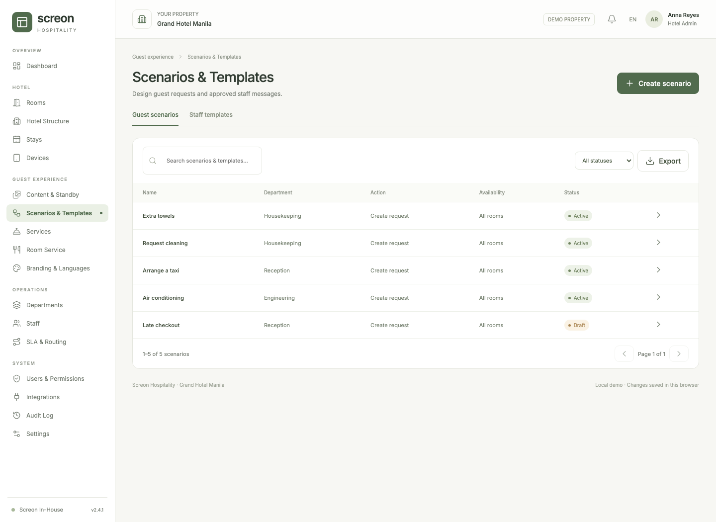Image resolution: width=716 pixels, height=522 pixels.
Task: Click the Screon Hospitality logo
Action: pos(44,22)
